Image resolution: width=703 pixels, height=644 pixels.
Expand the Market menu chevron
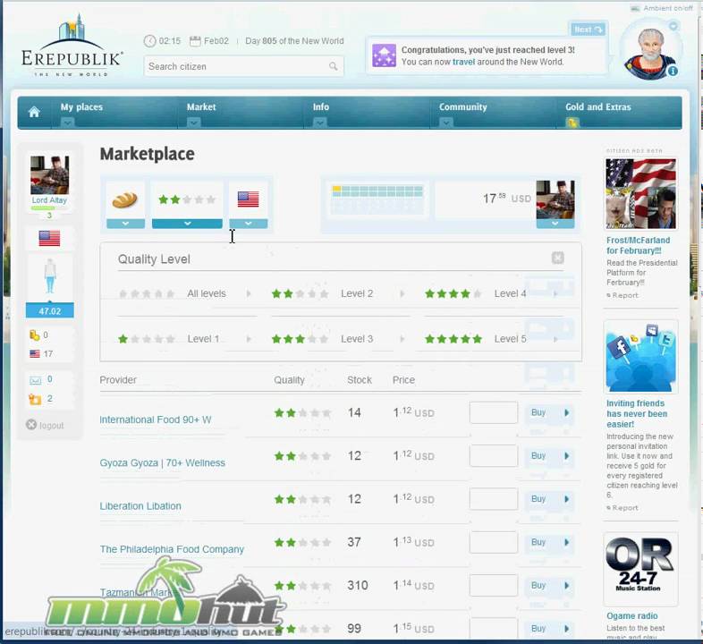pos(194,122)
